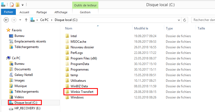This screenshot has width=215, height=112.
Task: Select the Galaxy Note8 device in sidebar
Action: (24, 75)
